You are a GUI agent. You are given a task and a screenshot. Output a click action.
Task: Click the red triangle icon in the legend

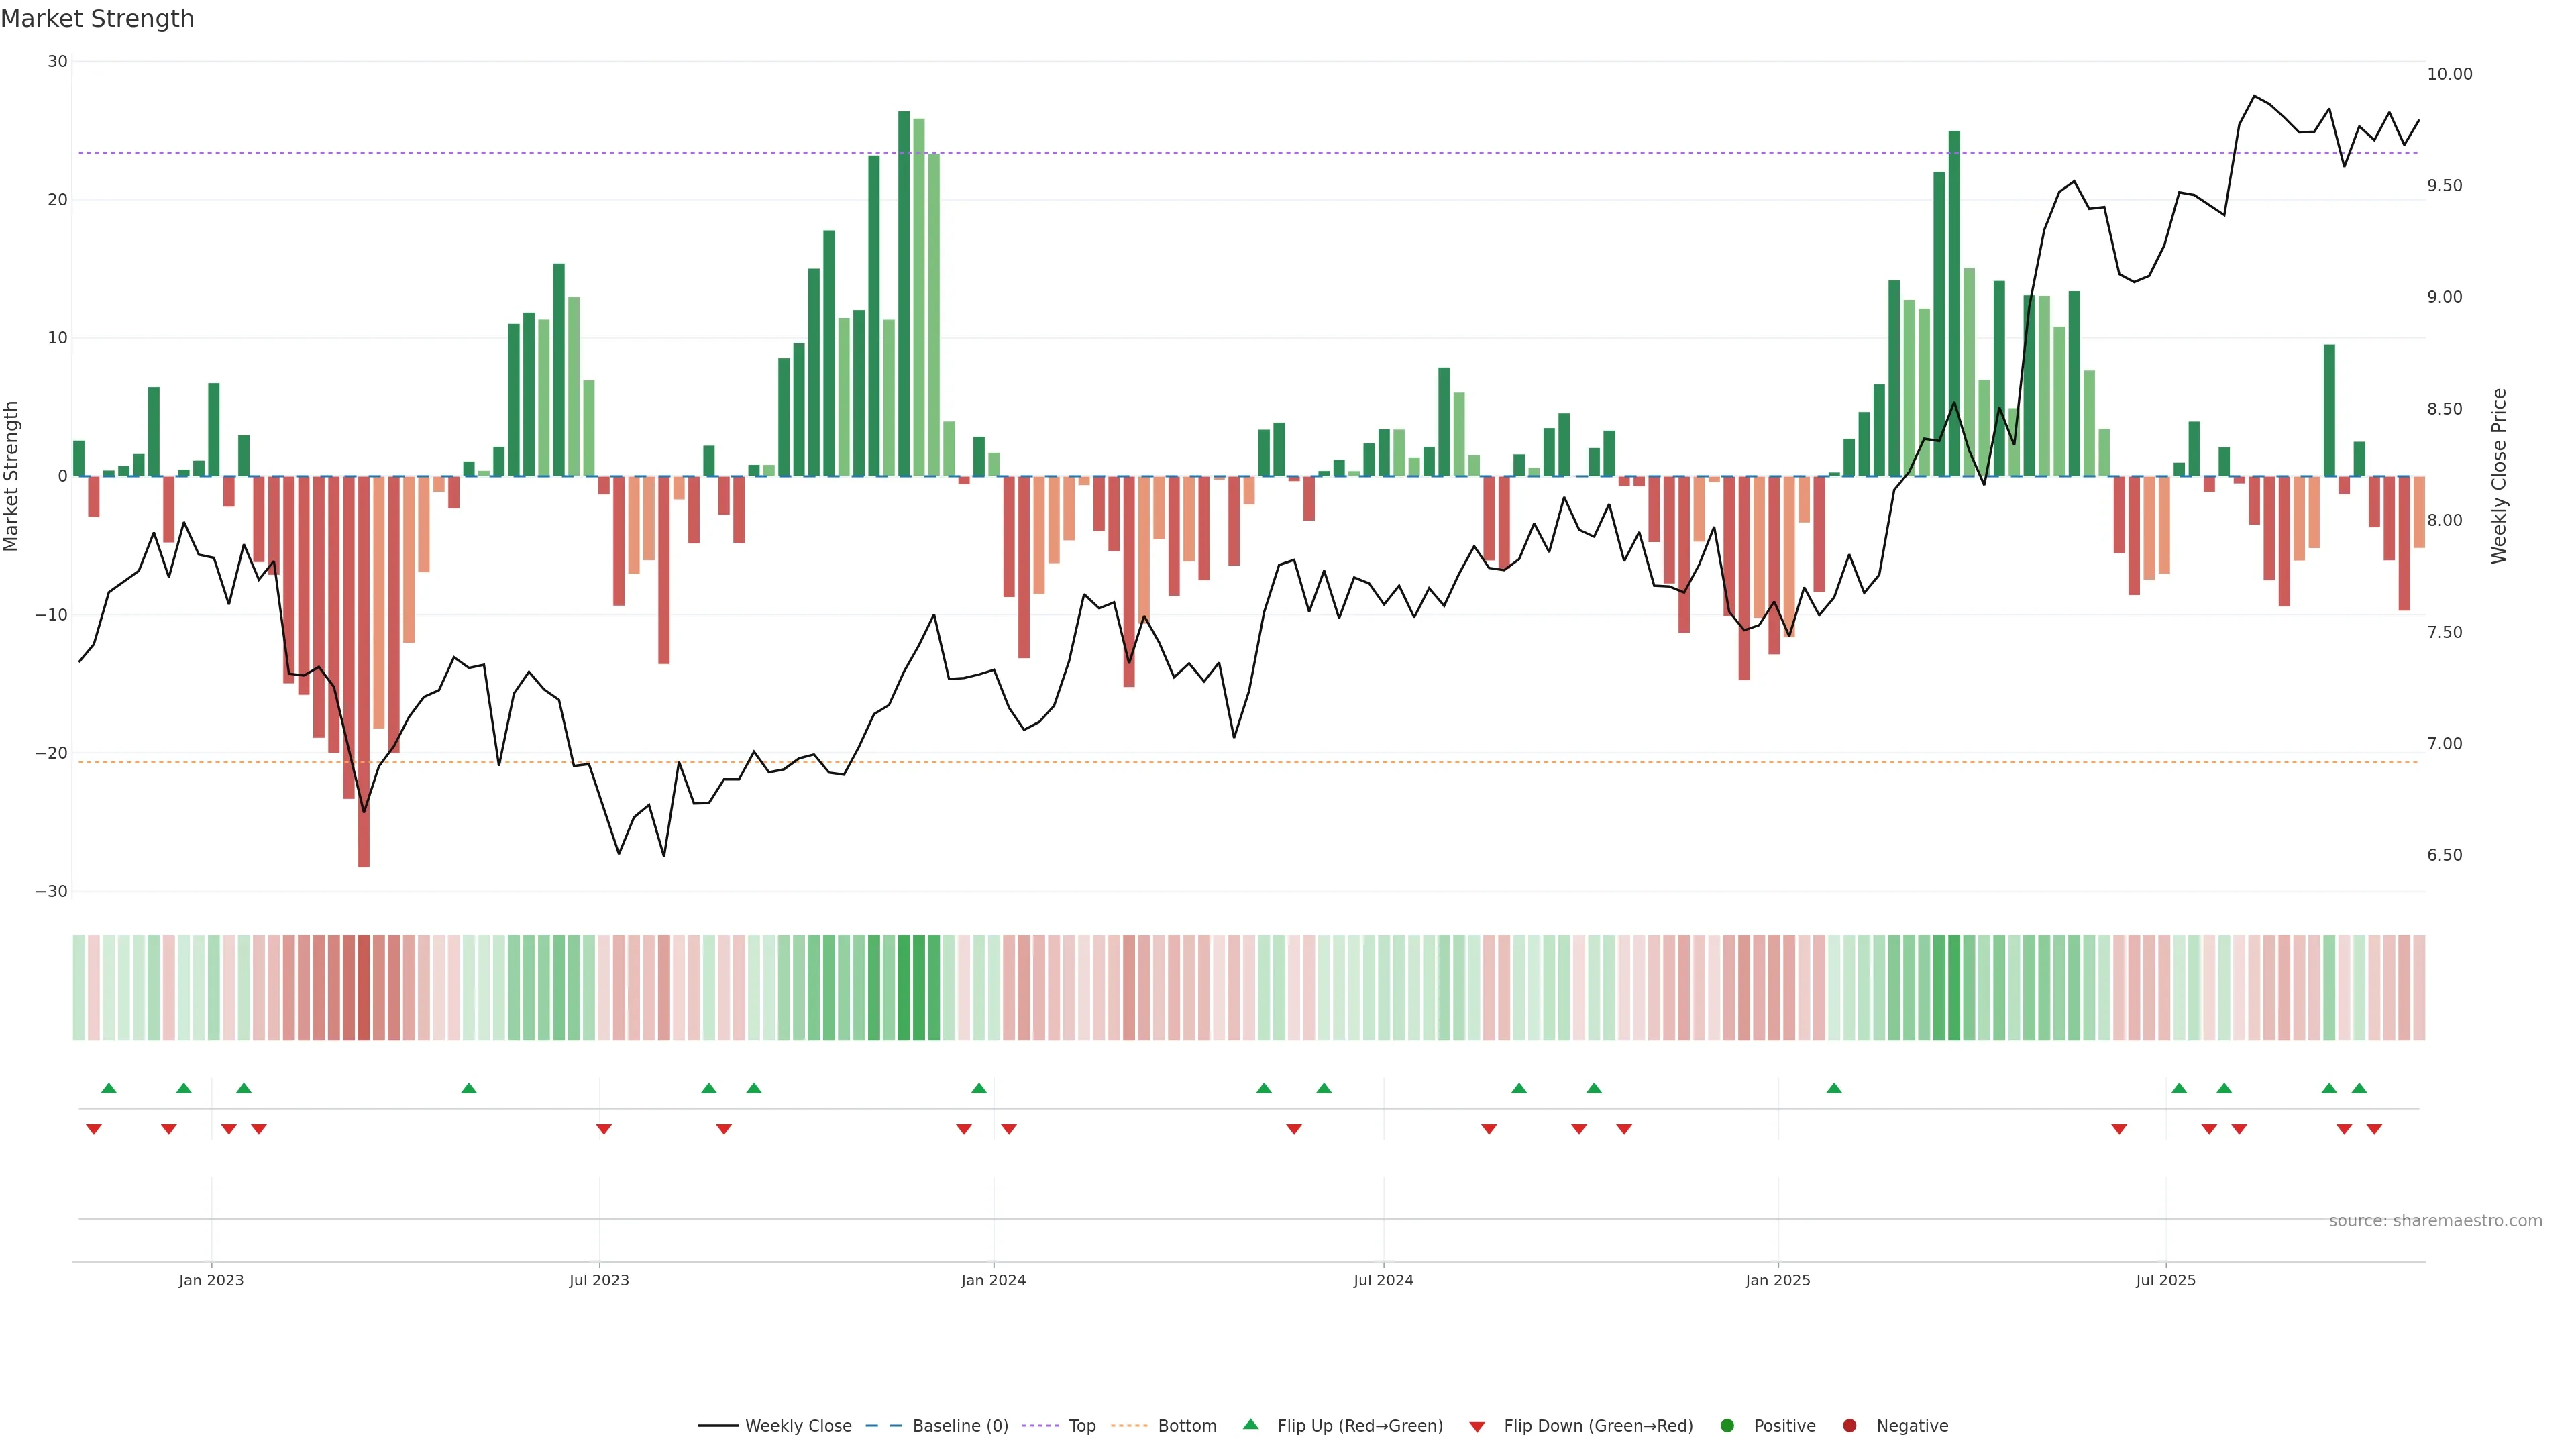click(x=1477, y=1427)
